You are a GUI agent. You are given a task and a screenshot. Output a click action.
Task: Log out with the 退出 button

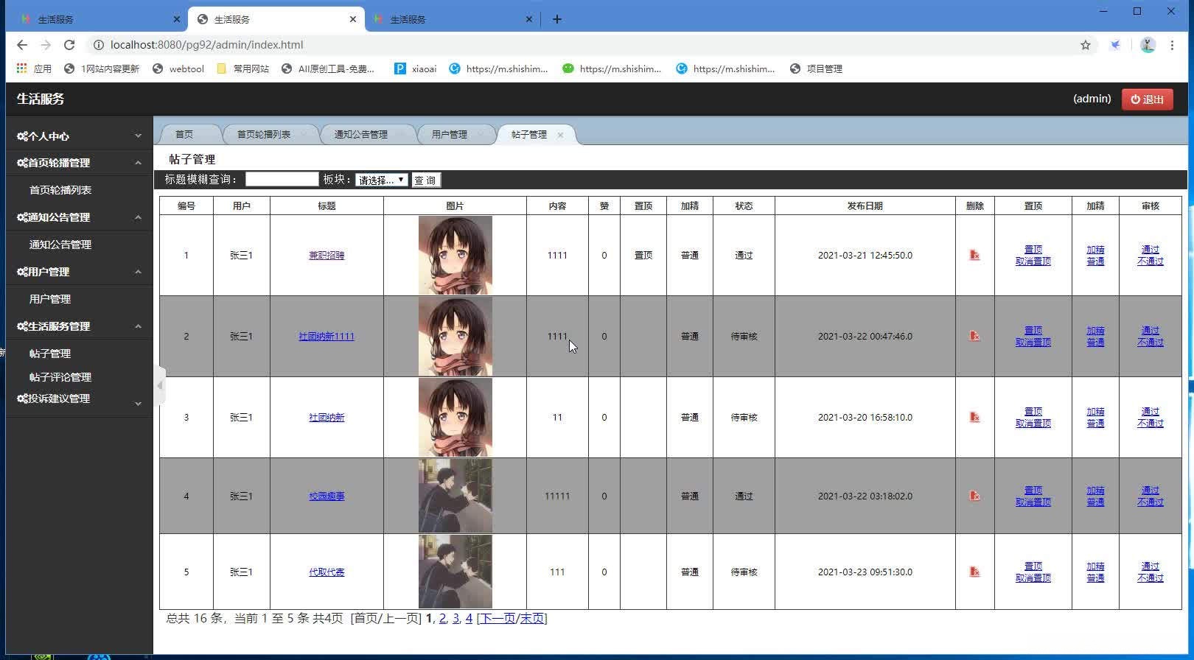pos(1148,99)
